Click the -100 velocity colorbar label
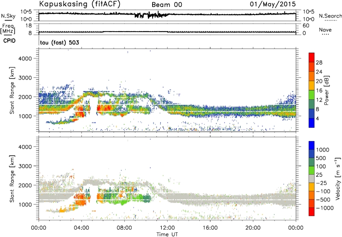This screenshot has width=342, height=237. point(323,191)
